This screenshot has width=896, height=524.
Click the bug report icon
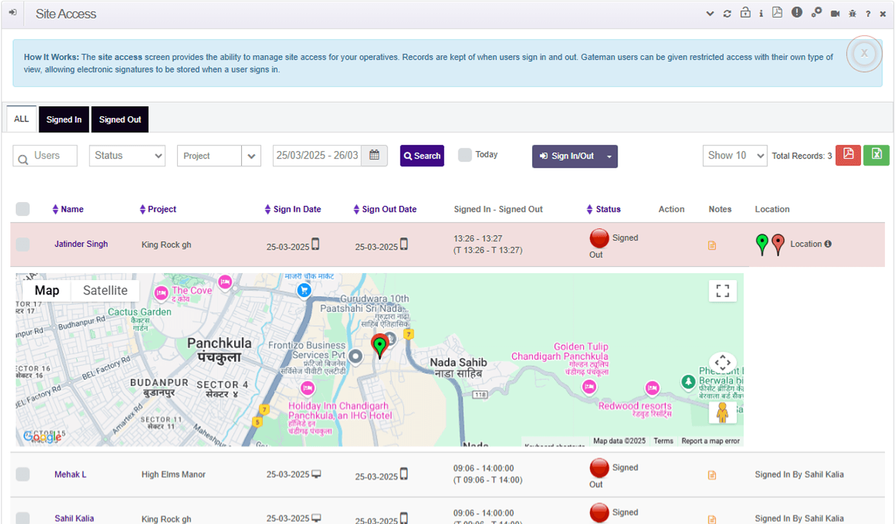click(x=852, y=14)
